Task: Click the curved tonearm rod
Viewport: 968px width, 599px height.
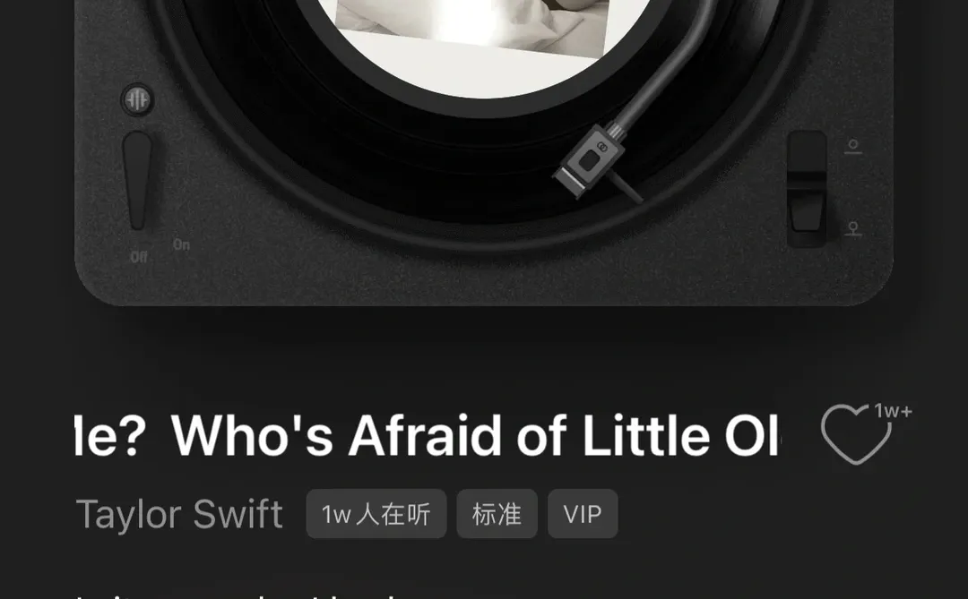Action: pyautogui.click(x=670, y=68)
